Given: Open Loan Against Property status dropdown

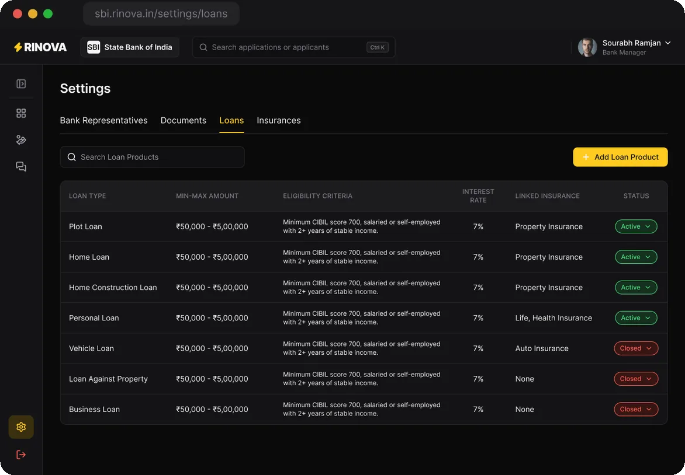Looking at the screenshot, I should click(x=636, y=379).
